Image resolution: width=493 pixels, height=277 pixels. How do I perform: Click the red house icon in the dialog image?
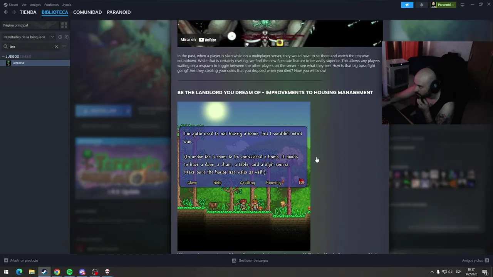pos(301,182)
